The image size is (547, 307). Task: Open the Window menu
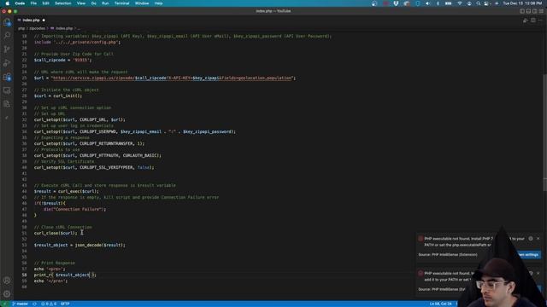click(142, 3)
